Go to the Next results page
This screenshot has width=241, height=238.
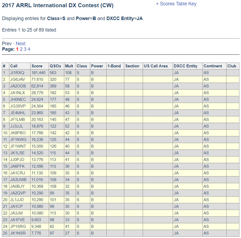pos(21,44)
